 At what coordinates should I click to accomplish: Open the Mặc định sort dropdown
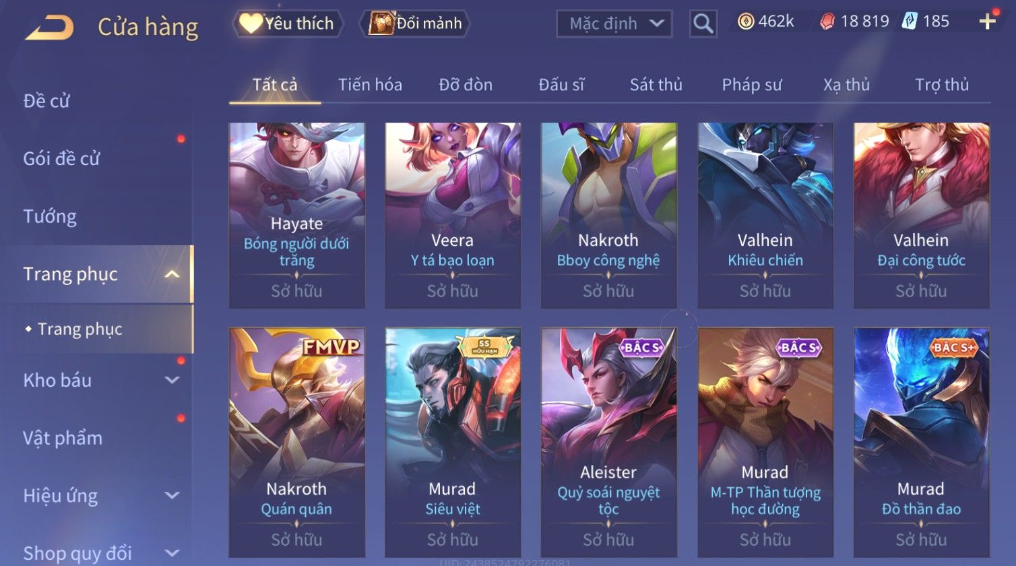click(x=614, y=24)
